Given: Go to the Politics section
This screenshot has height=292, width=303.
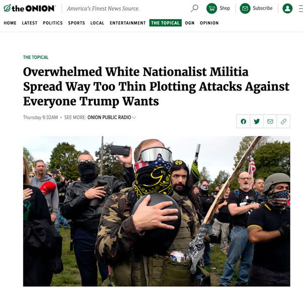Looking at the screenshot, I should [53, 23].
